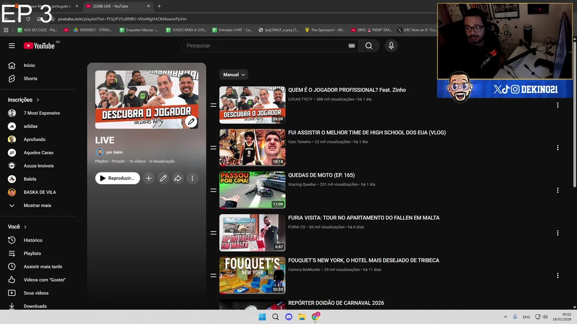This screenshot has width=577, height=324.
Task: Open the on-screen keyboard in search box
Action: pyautogui.click(x=352, y=45)
